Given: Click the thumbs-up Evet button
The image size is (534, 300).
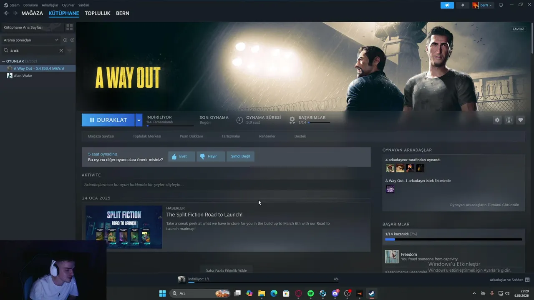Looking at the screenshot, I should 181,156.
